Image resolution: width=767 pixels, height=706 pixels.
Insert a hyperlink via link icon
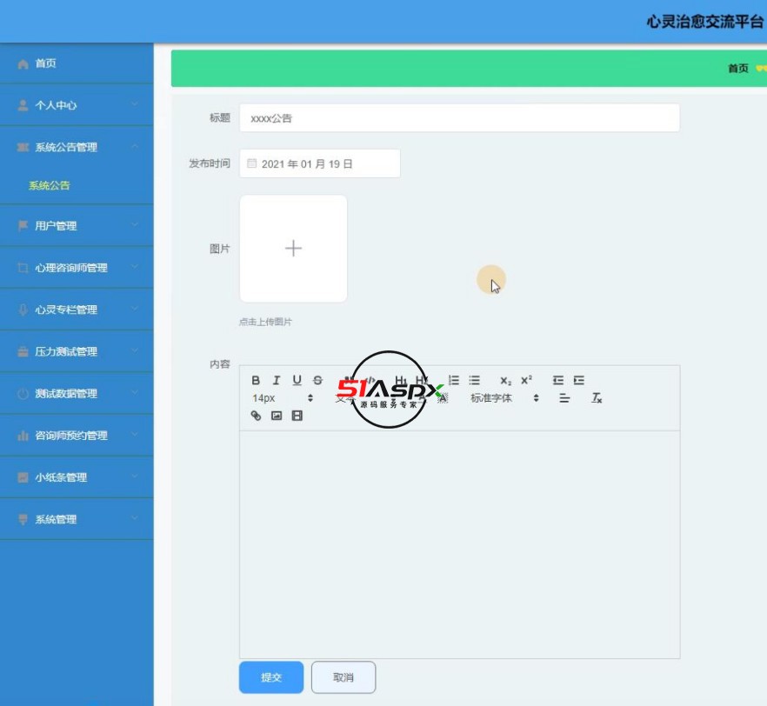click(256, 416)
